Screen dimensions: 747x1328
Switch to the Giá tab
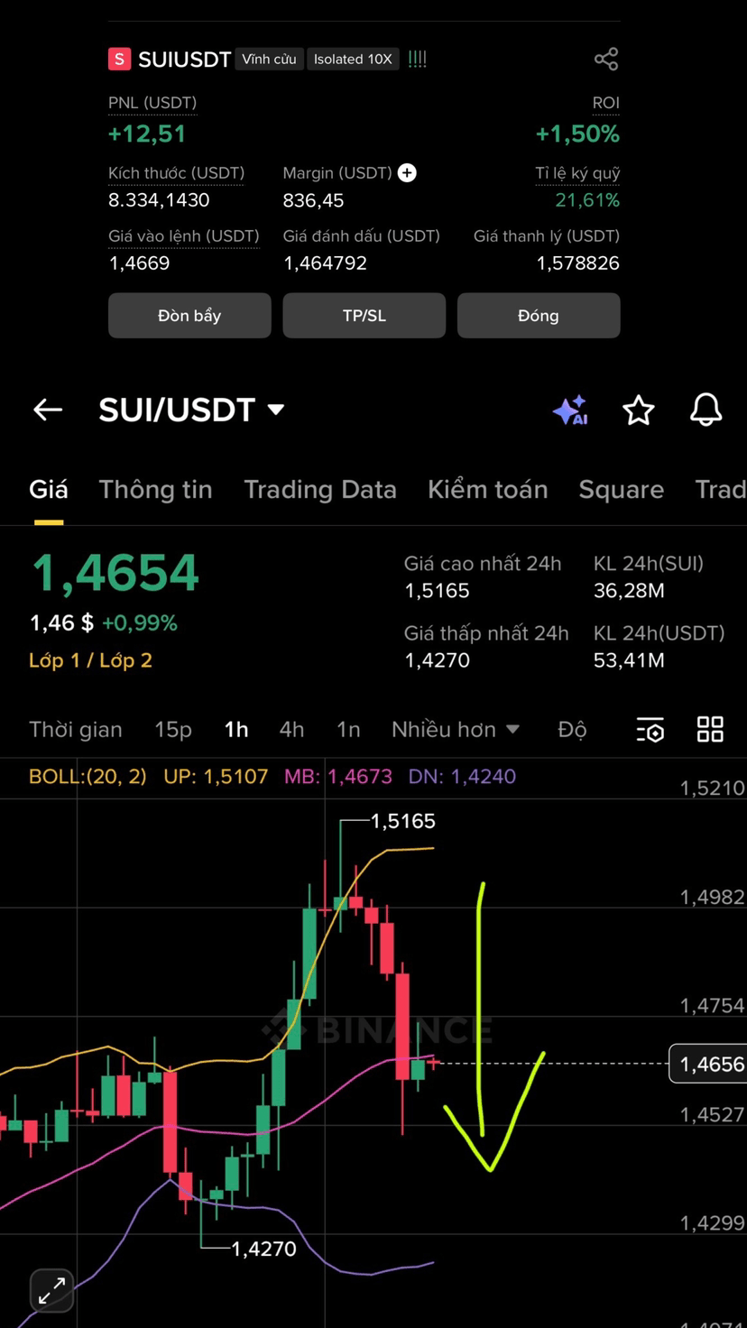coord(49,489)
